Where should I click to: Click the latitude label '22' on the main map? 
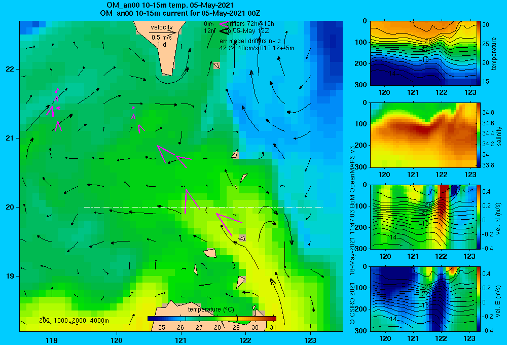10,70
